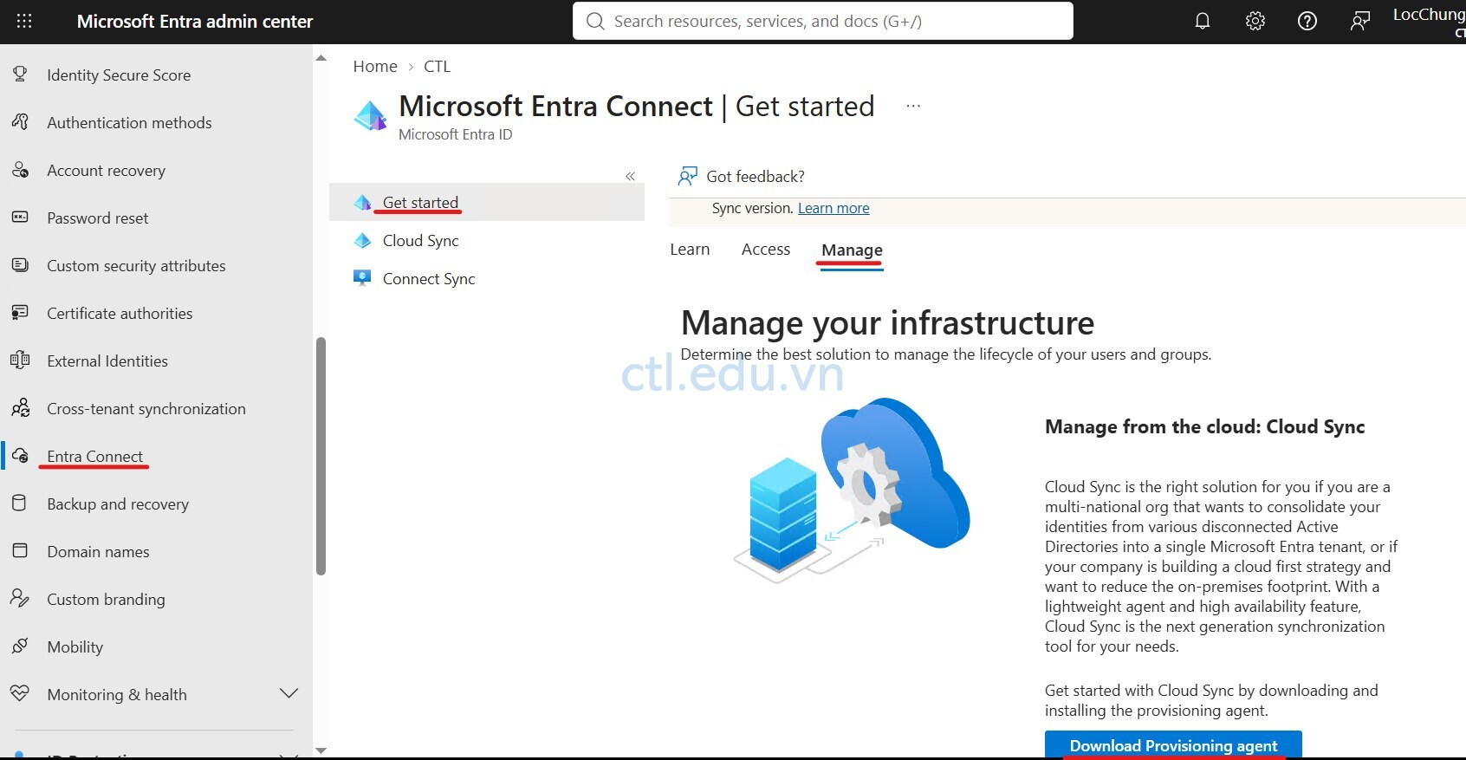
Task: Open the notifications bell
Action: point(1203,21)
